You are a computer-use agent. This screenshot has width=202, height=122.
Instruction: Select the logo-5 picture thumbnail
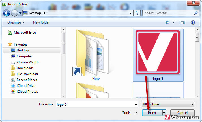pos(157,53)
